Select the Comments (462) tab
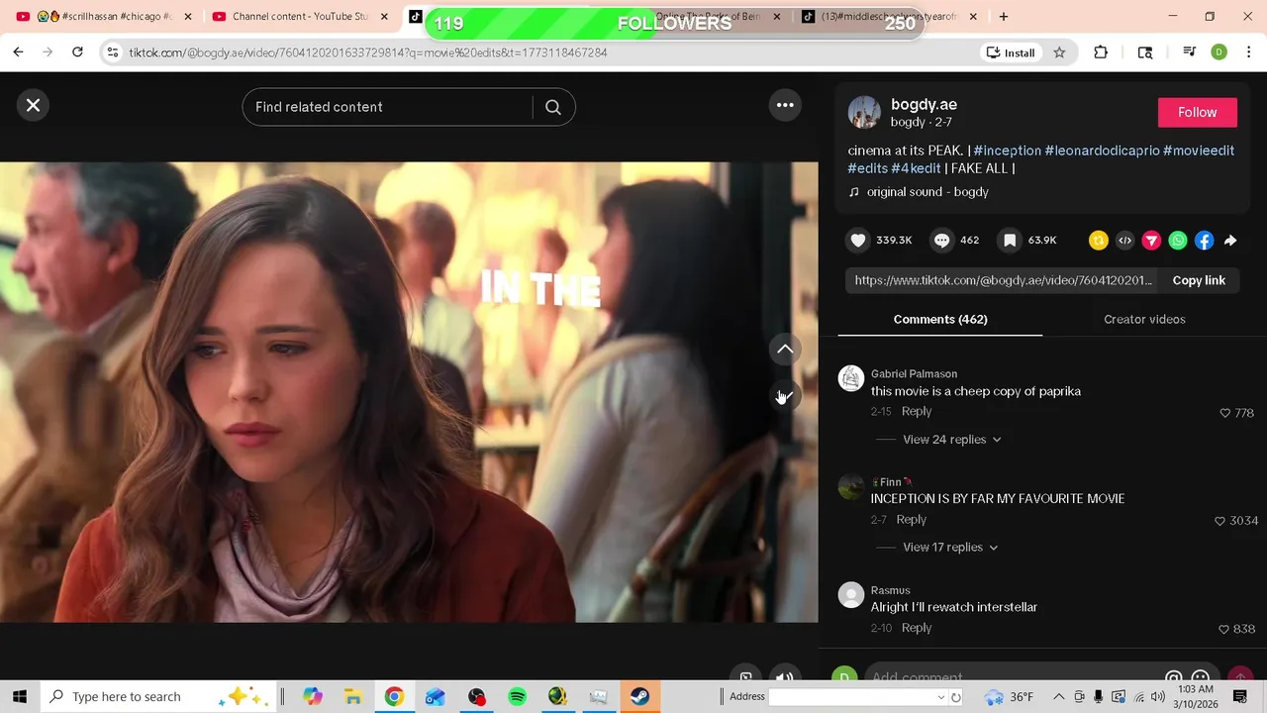Screen dimensions: 1267x713 pos(940,319)
